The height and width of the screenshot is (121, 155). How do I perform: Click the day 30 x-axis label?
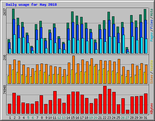coord(141,118)
